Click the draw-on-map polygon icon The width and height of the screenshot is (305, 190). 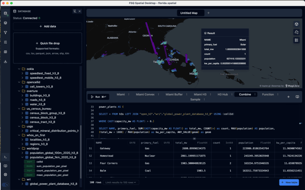(297, 32)
